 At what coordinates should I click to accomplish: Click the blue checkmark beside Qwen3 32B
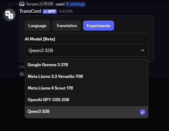pyautogui.click(x=143, y=112)
